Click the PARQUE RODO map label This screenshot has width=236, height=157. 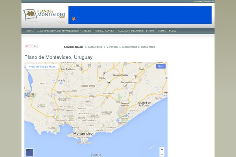point(83,137)
